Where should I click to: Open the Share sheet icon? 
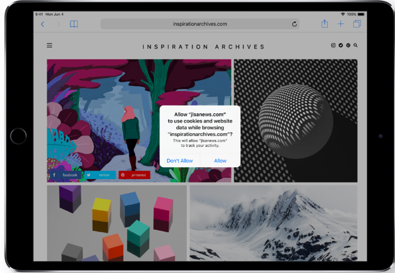coord(324,24)
